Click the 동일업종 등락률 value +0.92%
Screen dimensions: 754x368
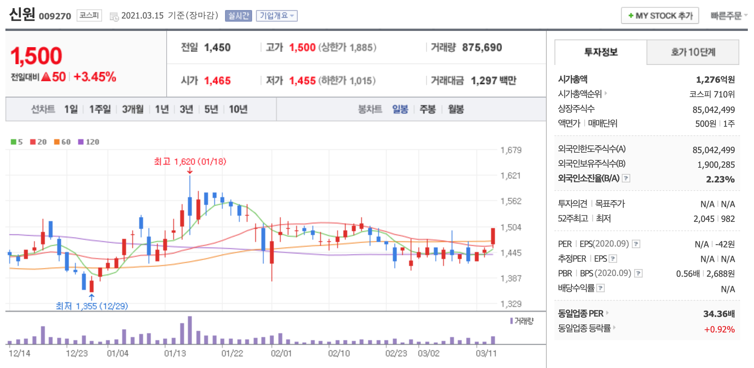pos(720,329)
